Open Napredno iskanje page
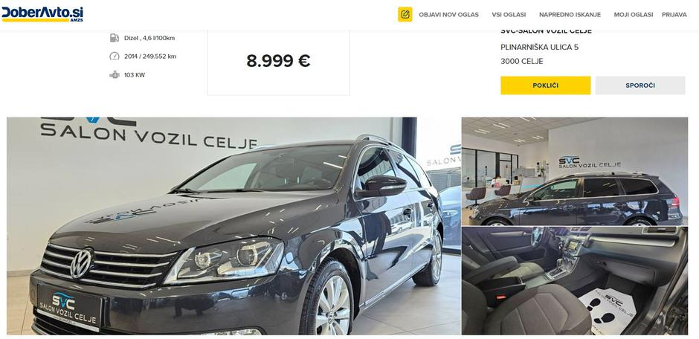The width and height of the screenshot is (699, 339). [x=570, y=15]
